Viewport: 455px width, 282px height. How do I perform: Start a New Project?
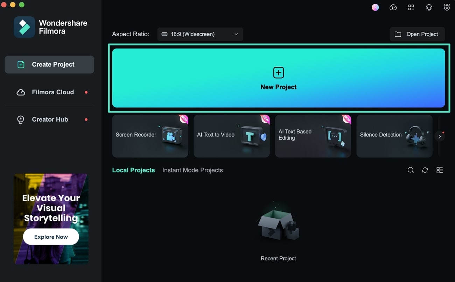tap(279, 78)
